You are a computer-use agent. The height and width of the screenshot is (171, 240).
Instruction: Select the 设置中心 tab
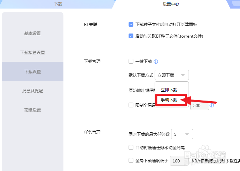tap(171, 4)
